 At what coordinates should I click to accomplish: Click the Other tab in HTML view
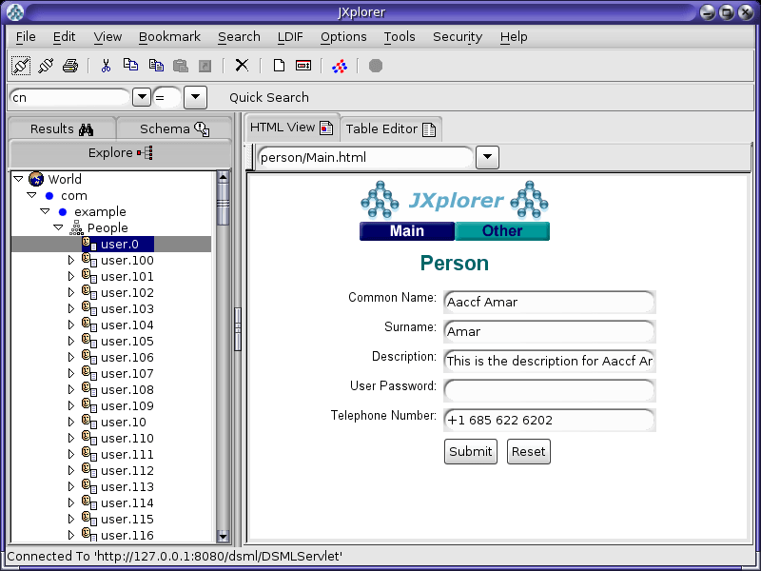coord(502,231)
